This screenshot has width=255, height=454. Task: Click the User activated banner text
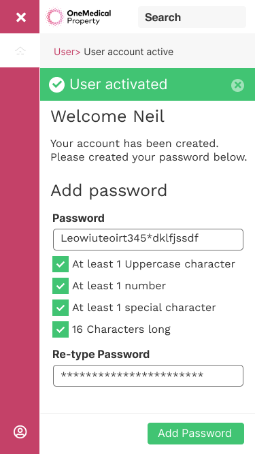pos(118,84)
